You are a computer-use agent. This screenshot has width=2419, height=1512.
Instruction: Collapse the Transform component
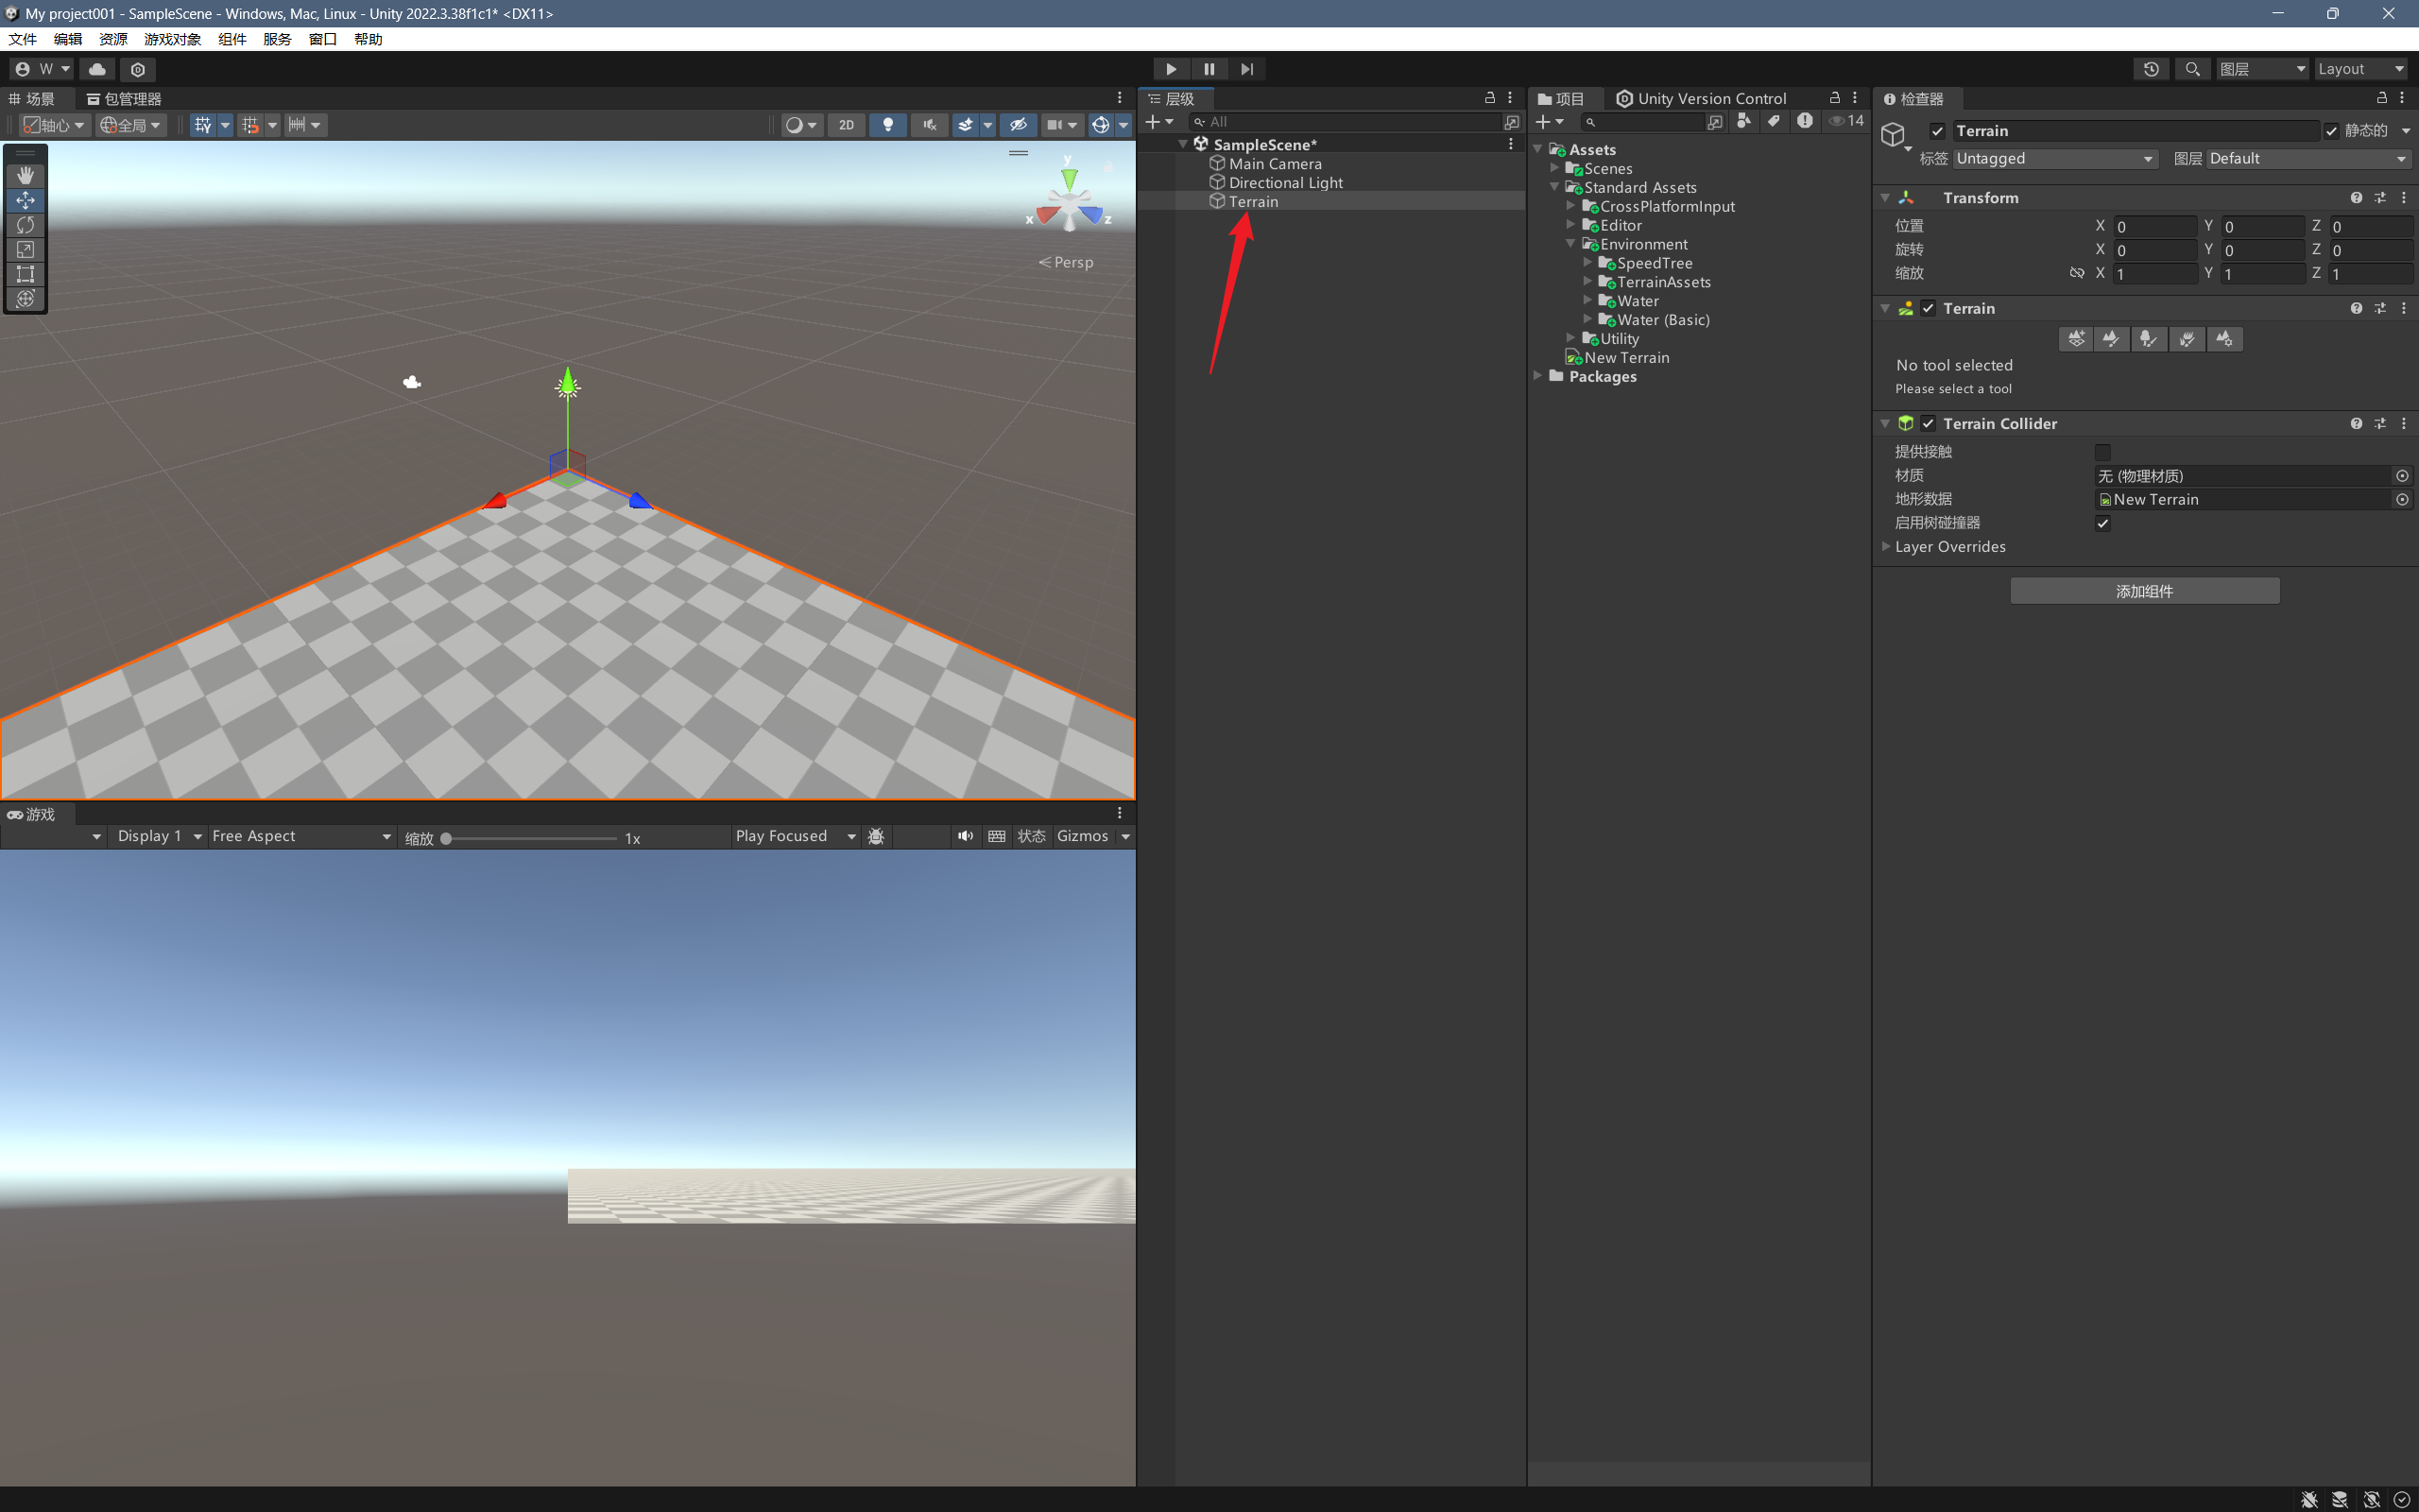[1885, 198]
